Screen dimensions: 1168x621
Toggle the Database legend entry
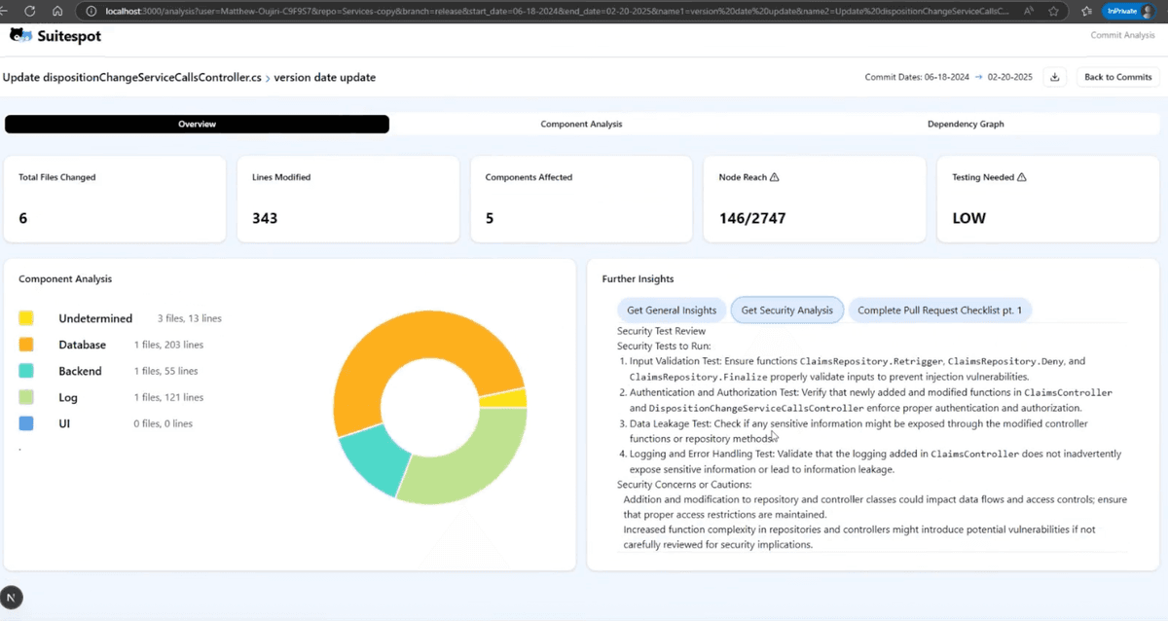click(x=82, y=345)
